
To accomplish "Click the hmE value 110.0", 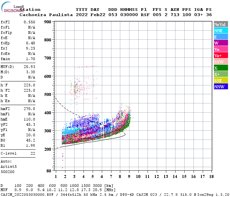I will (29, 119).
